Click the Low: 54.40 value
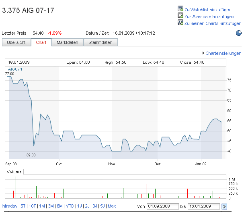This screenshot has width=244, height=212. [x=154, y=62]
